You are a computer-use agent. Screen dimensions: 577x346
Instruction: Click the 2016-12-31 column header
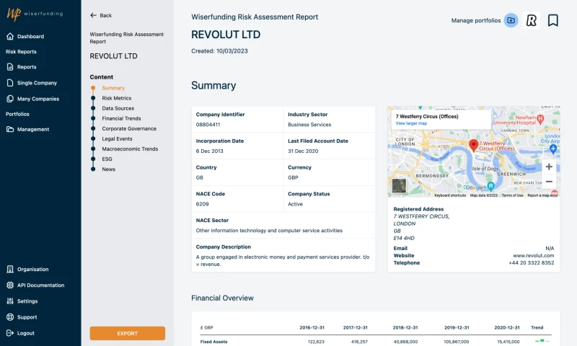point(312,327)
